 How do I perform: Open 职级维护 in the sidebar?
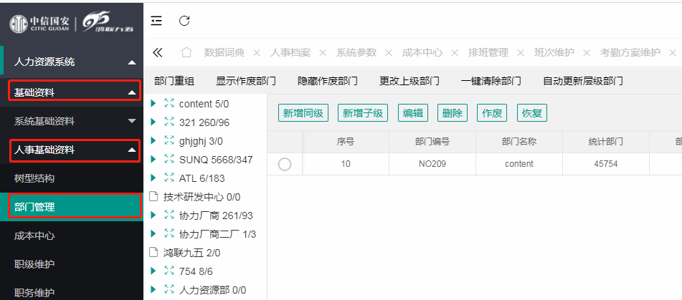(72, 264)
